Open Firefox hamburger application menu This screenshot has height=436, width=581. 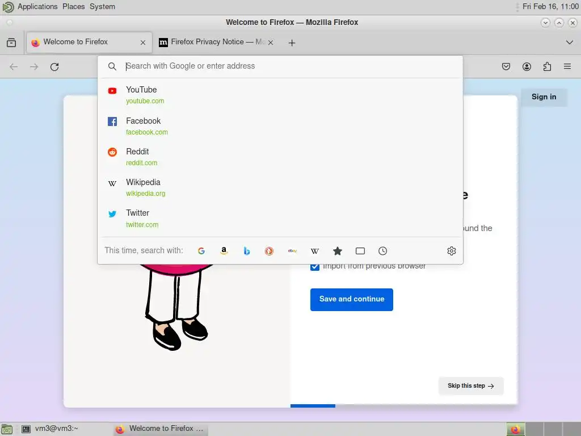point(567,67)
